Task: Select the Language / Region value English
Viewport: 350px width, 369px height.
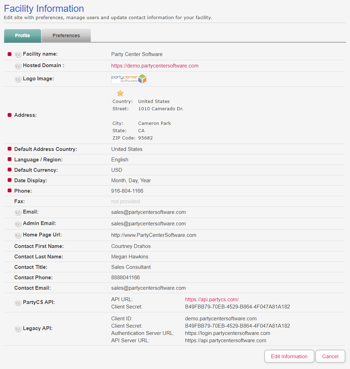Action: tap(120, 160)
